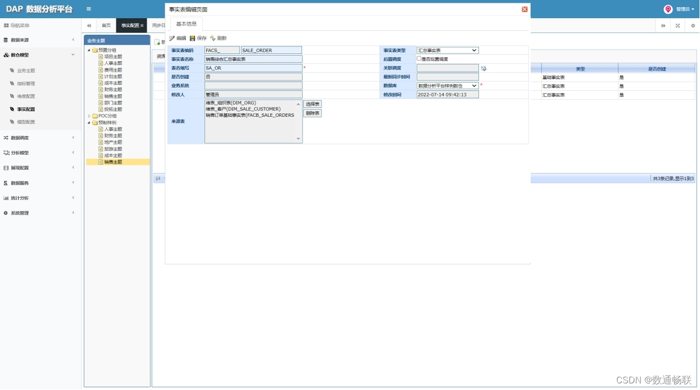Select 项目主题 in the tree

[113, 57]
